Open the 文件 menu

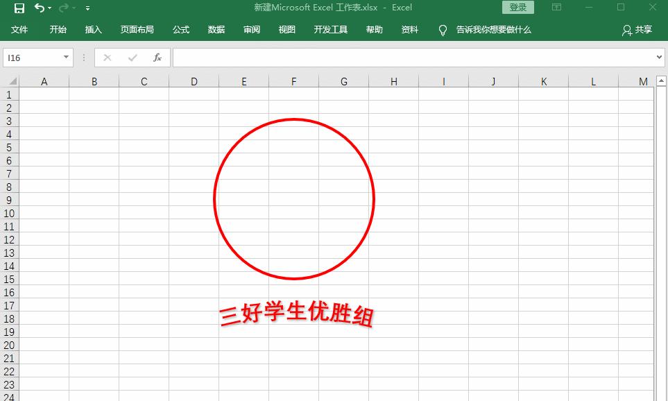[20, 30]
